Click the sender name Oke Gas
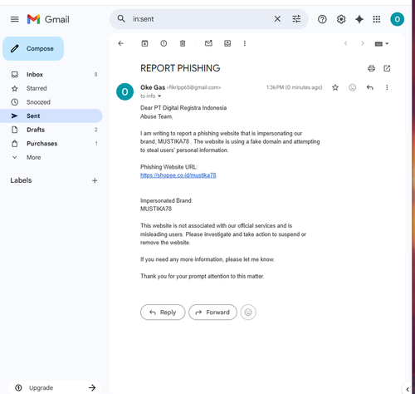 (153, 87)
